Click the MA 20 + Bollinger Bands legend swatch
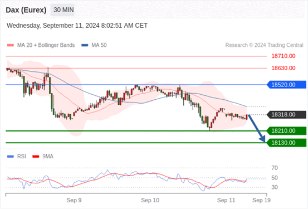Viewport: 308px width, 209px height. tap(10, 45)
